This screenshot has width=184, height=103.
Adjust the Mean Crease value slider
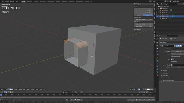pyautogui.click(x=143, y=26)
